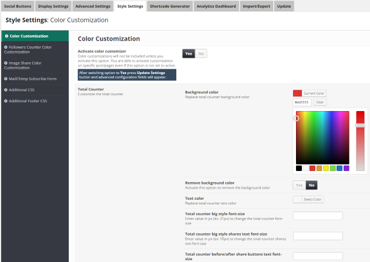370x262 pixels.
Task: Open Followers Counter Color Customization section
Action: click(x=35, y=49)
